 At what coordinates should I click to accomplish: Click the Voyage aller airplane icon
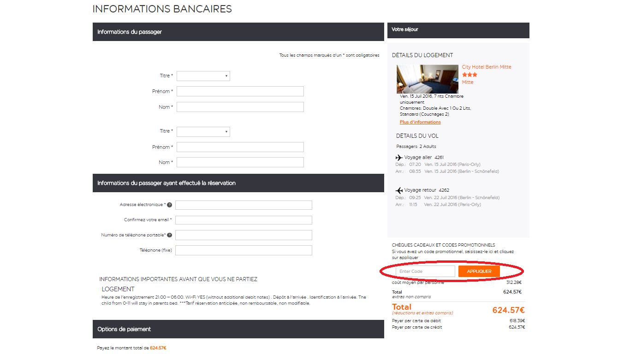(x=398, y=157)
